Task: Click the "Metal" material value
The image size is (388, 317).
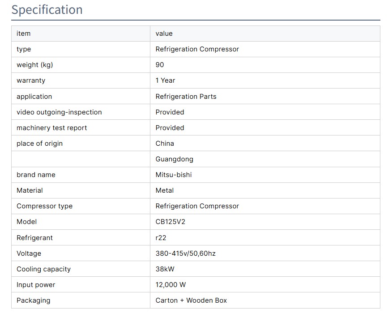Action: click(164, 190)
